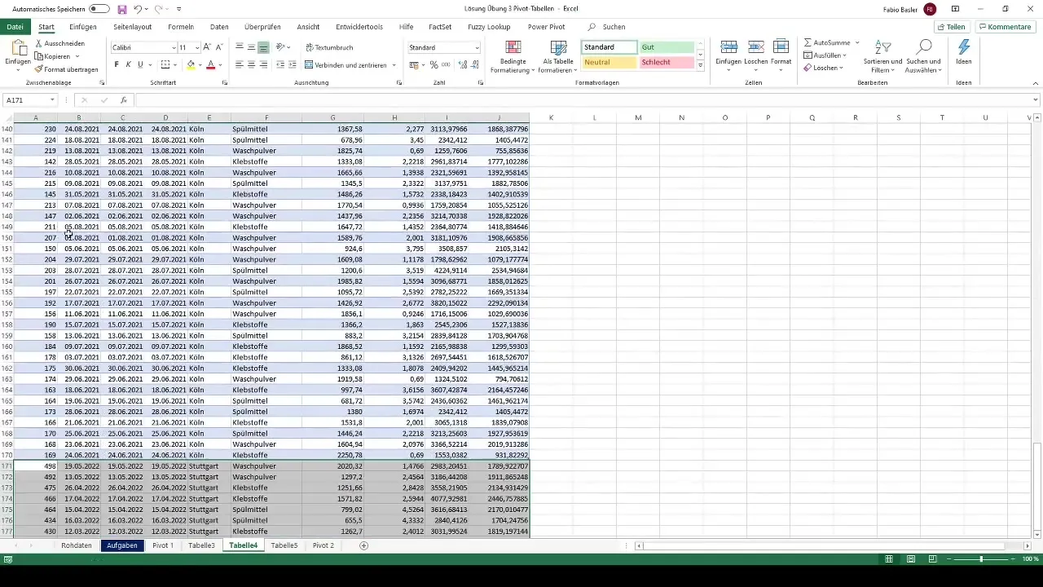Expand cell styles gallery
The image size is (1043, 587).
pos(700,65)
